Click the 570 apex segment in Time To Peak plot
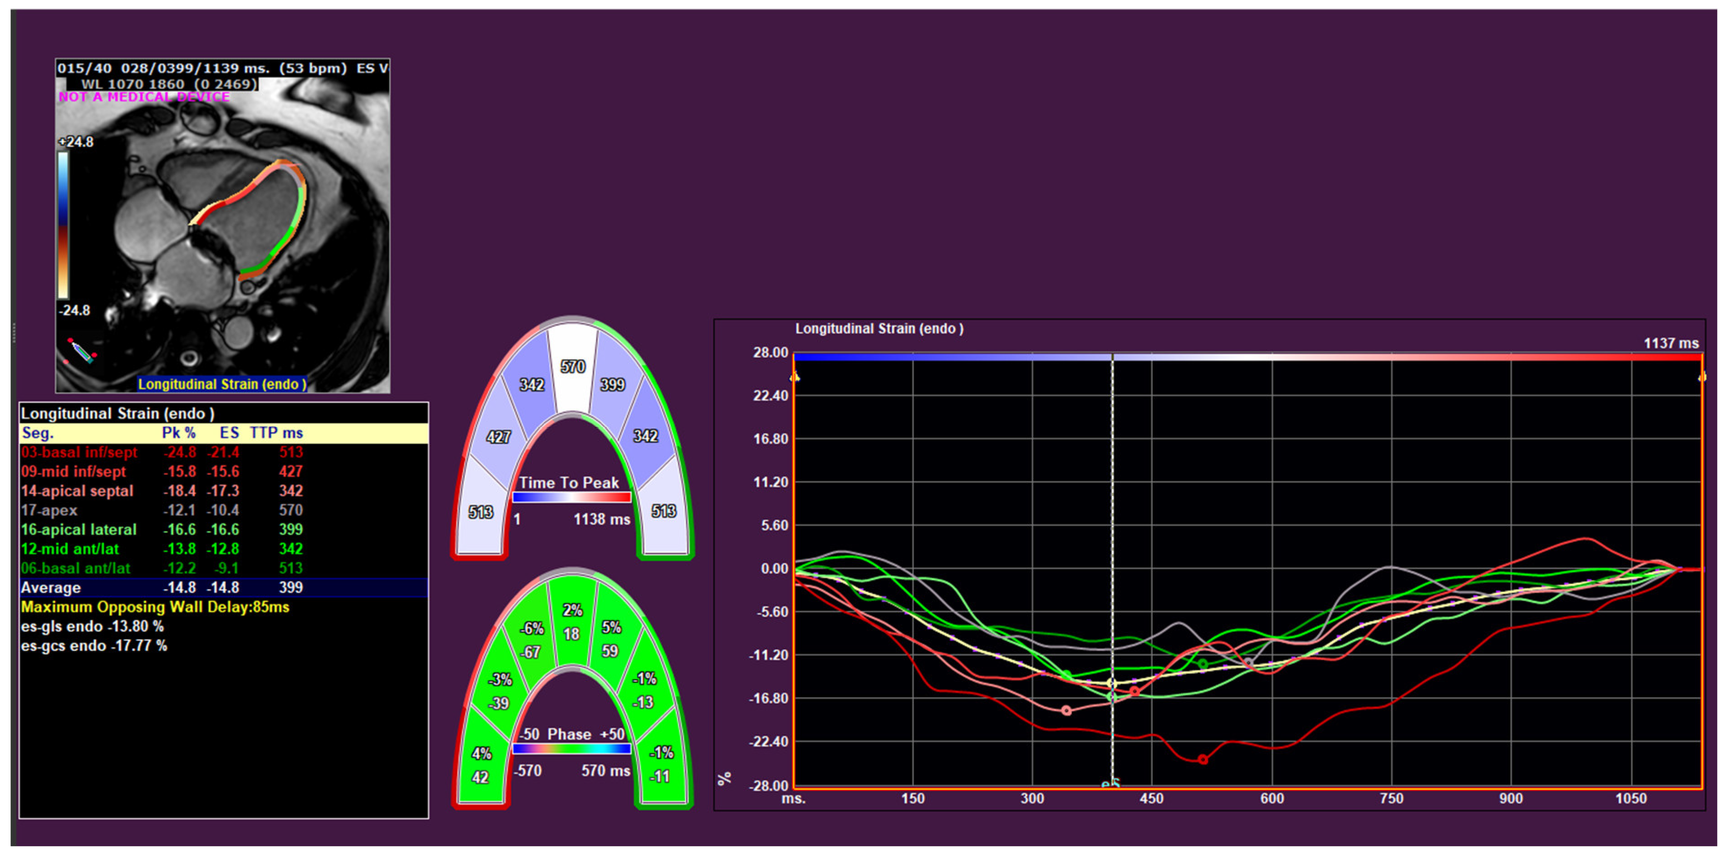The image size is (1728, 862). click(x=572, y=367)
